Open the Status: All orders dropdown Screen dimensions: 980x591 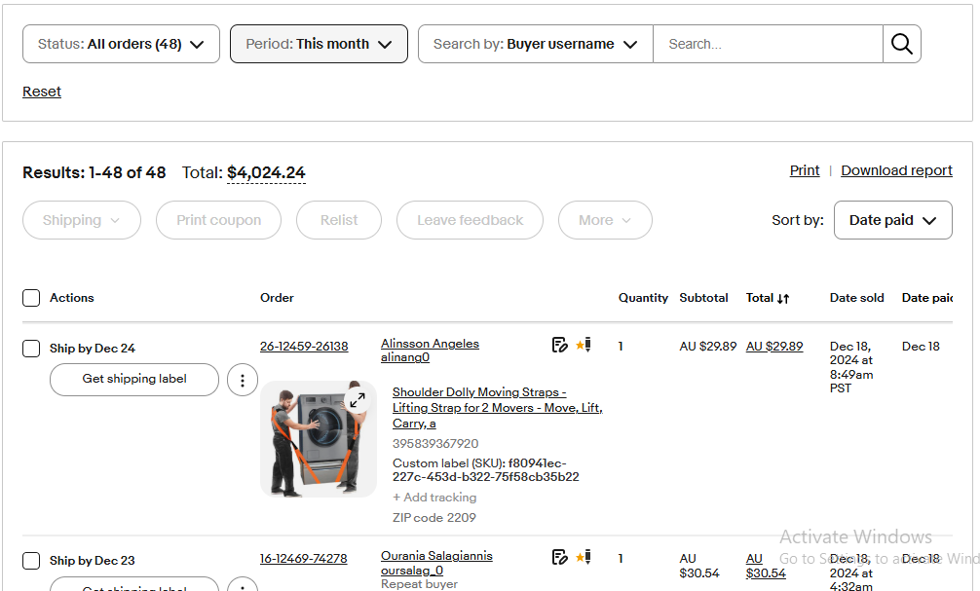[x=121, y=44]
